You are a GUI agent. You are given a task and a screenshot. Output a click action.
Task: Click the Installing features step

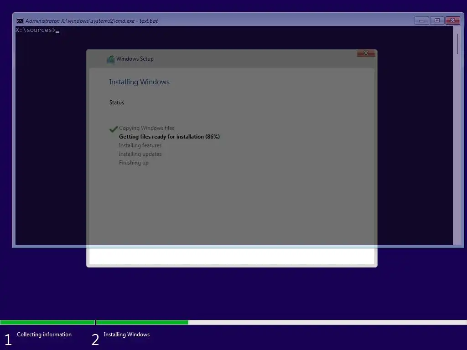click(140, 145)
